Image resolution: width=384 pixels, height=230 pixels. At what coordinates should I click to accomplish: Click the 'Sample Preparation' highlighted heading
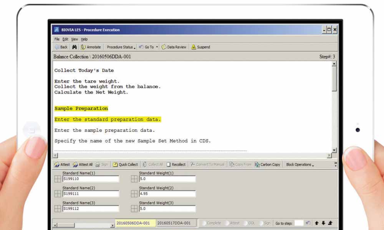[81, 108]
